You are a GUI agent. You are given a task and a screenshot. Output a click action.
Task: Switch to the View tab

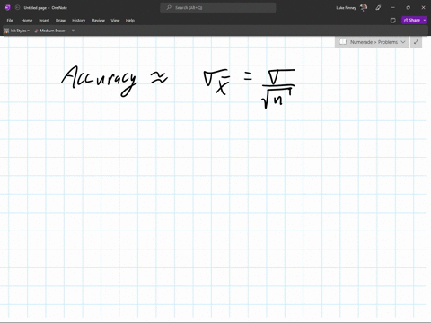pyautogui.click(x=115, y=21)
